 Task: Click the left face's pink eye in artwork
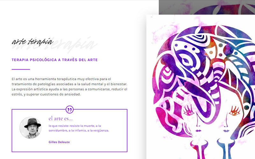[x=189, y=112]
